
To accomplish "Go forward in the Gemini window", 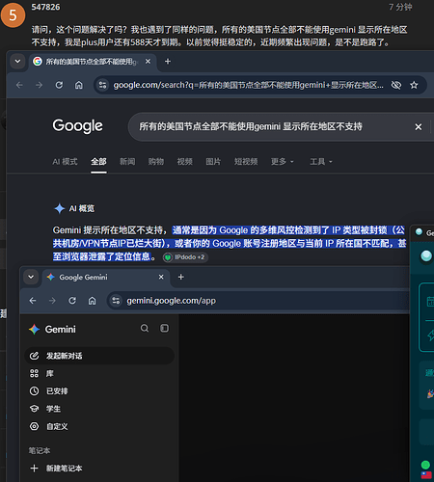I will 52,301.
